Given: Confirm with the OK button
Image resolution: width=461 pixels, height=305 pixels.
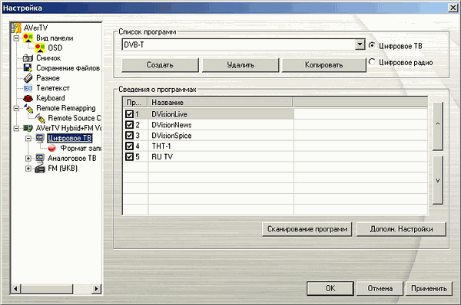Looking at the screenshot, I should click(330, 289).
